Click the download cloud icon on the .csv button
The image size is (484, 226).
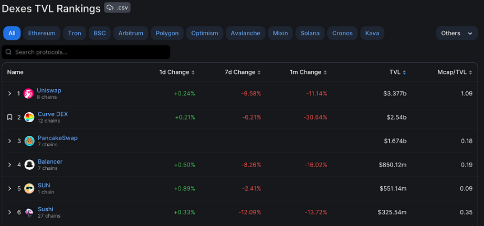110,8
